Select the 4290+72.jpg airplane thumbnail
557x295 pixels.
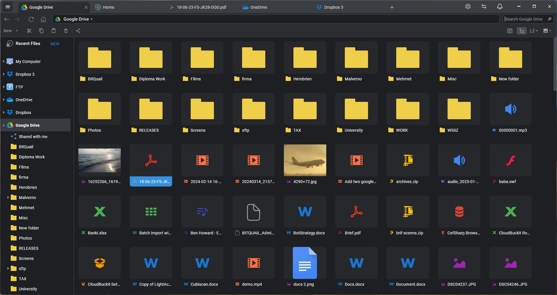click(x=305, y=160)
